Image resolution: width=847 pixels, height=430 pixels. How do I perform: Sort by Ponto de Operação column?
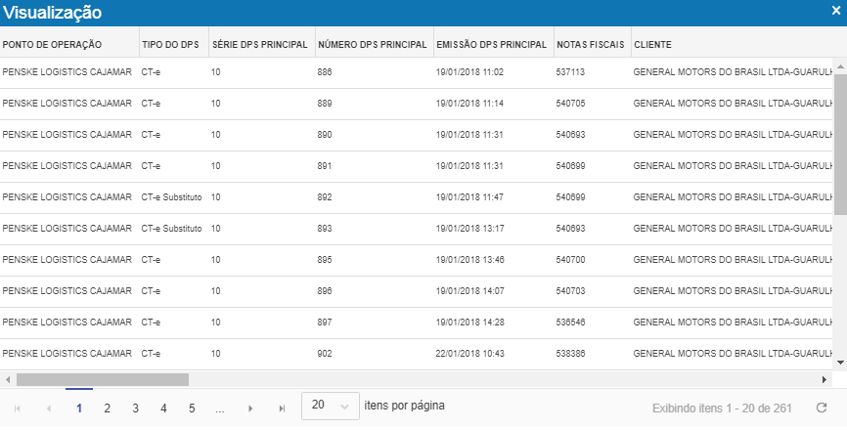[x=52, y=45]
